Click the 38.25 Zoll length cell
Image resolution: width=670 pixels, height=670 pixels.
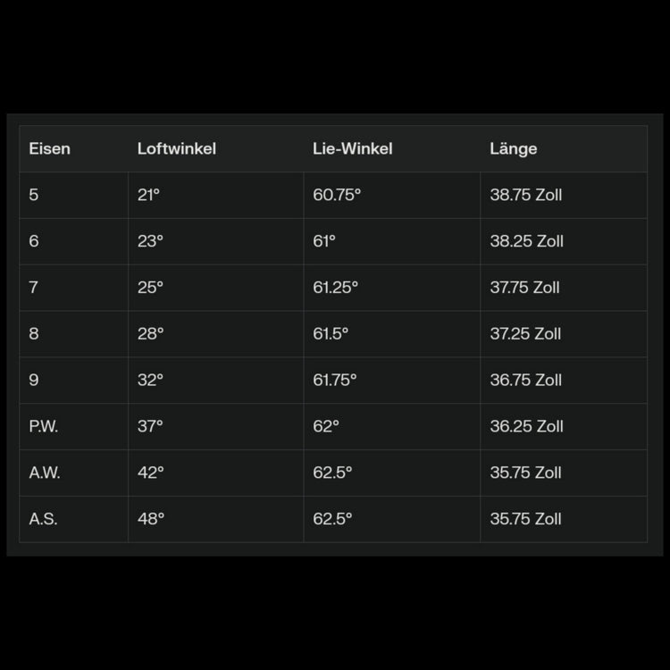click(526, 241)
